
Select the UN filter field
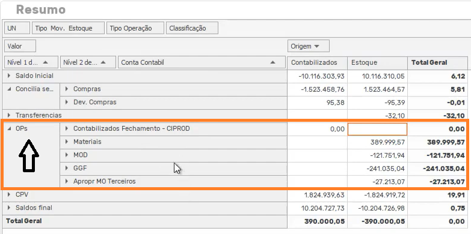tap(17, 28)
